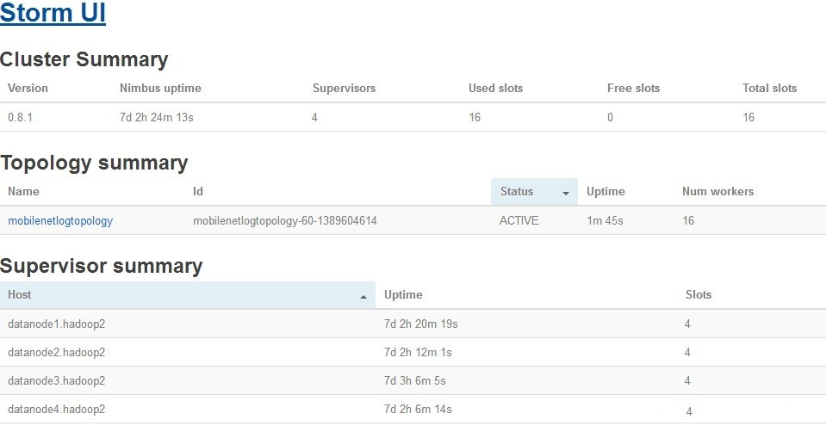The height and width of the screenshot is (438, 826).
Task: Sort topologies by Uptime column header
Action: tap(606, 191)
